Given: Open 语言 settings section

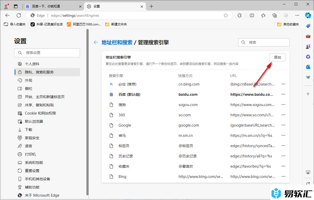Looking at the screenshot, I should pyautogui.click(x=47, y=146).
